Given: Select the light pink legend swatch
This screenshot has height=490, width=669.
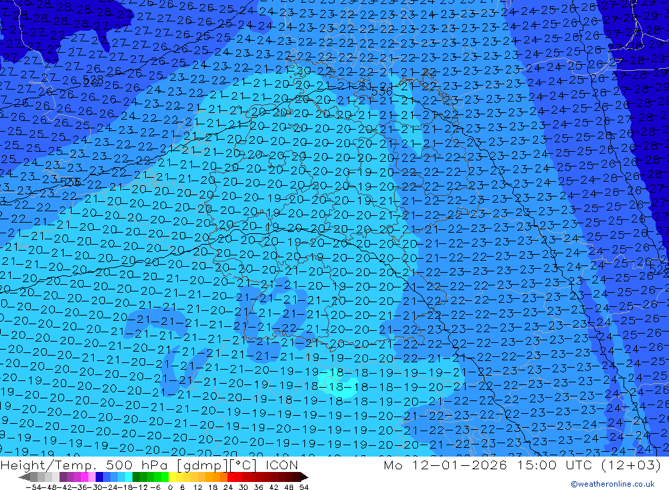Looking at the screenshot, I should tap(92, 477).
